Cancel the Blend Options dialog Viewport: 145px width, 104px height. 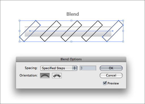point(111,75)
